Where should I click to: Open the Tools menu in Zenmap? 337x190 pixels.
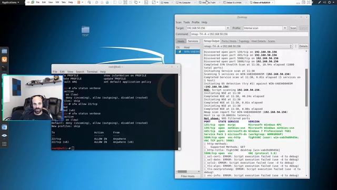186,22
